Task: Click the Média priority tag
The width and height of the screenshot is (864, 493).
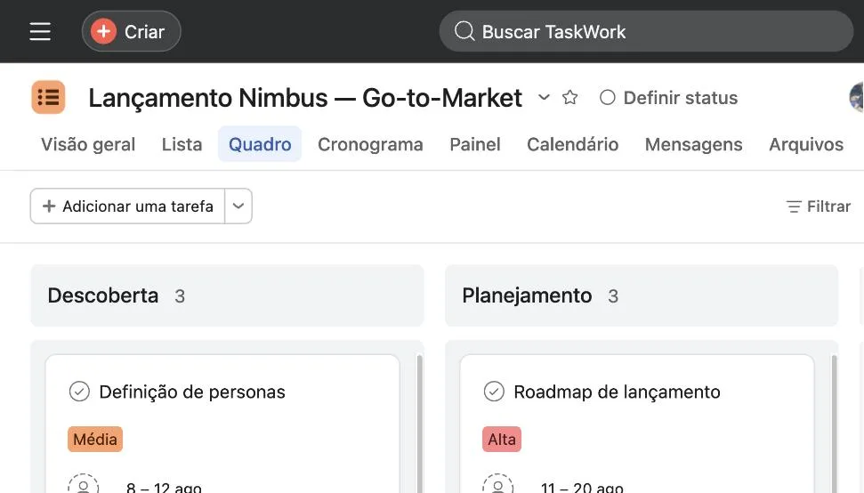Action: coord(95,439)
